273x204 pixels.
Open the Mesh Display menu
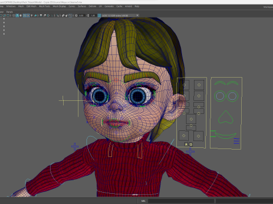pyautogui.click(x=59, y=6)
